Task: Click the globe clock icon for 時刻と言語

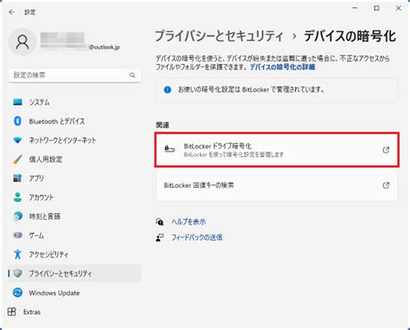Action: pos(17,217)
